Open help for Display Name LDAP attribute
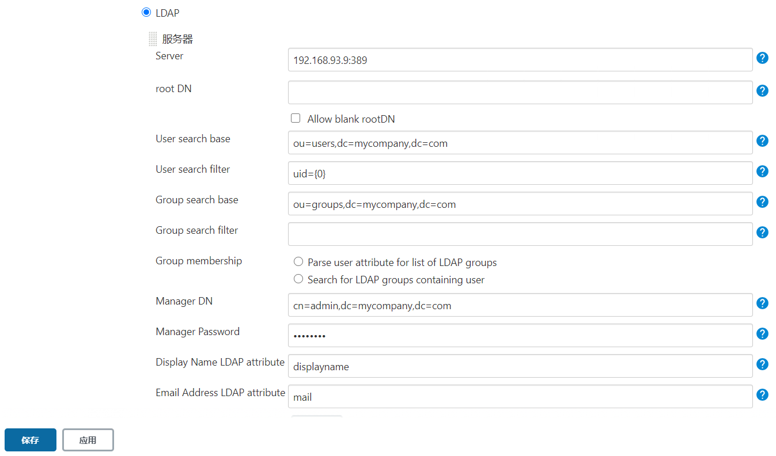Screen dimensions: 776x456 762,364
